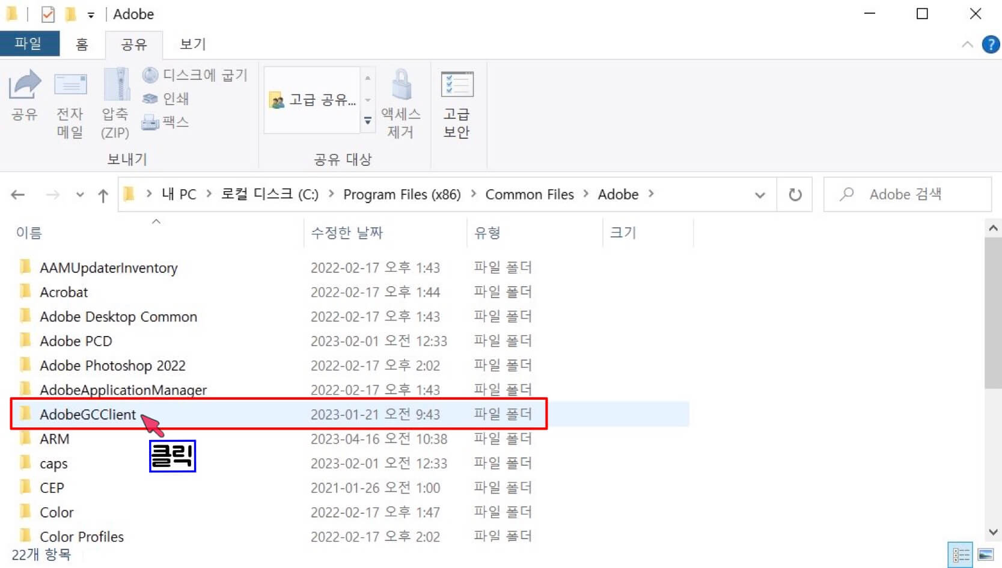
Task: Click the 압축(ZIP) compress icon
Action: tap(115, 84)
